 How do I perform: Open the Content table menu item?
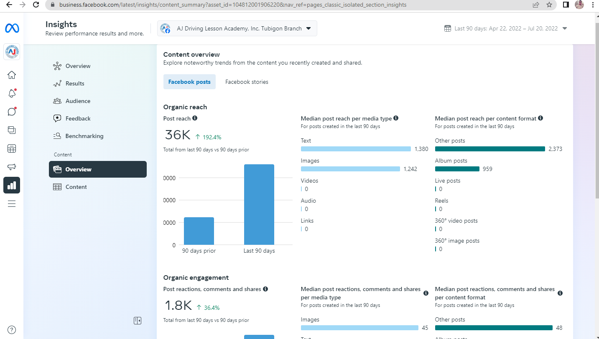click(x=98, y=187)
